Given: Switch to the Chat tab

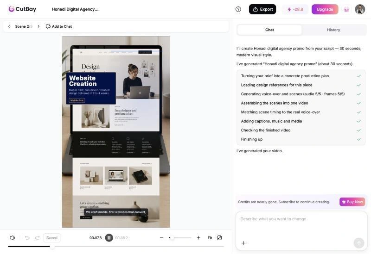Looking at the screenshot, I should (x=269, y=30).
